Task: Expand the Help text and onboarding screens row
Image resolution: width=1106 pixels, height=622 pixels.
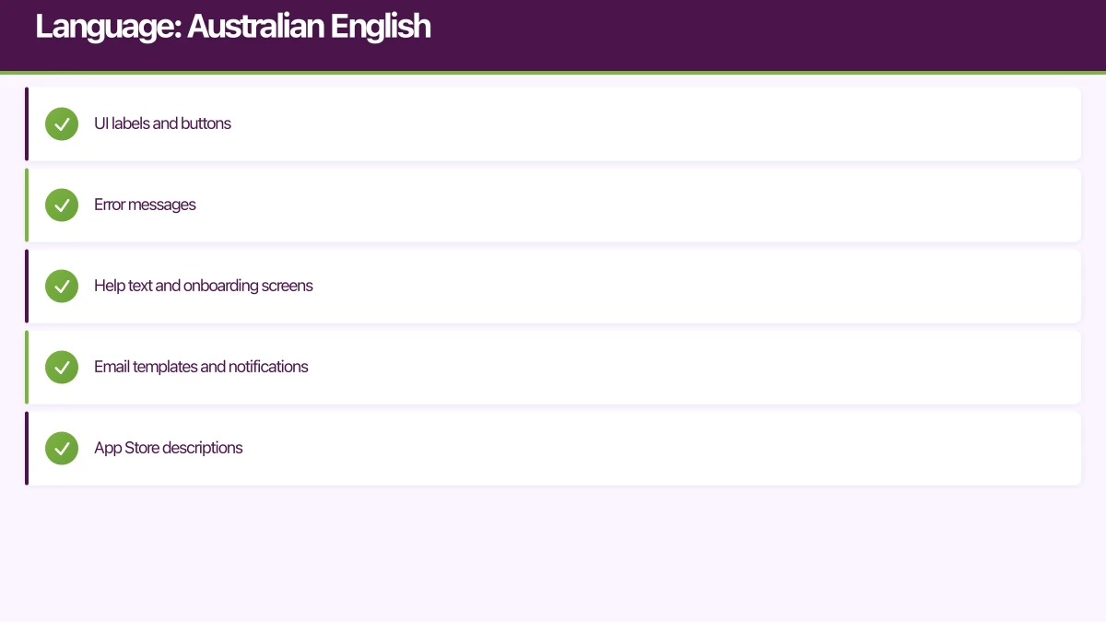Action: 553,286
